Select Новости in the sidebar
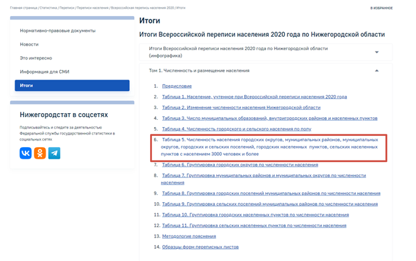 coord(29,45)
